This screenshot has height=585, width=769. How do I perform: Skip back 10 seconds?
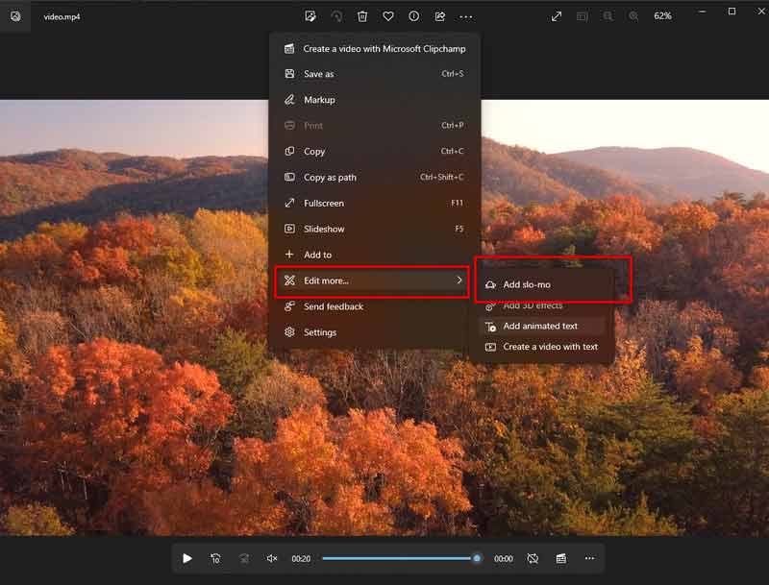(x=216, y=558)
